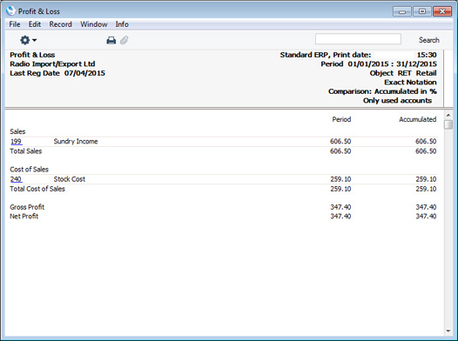The height and width of the screenshot is (341, 458).
Task: Click the Period 01/01/2015 : 31/12/2015 text
Action: pyautogui.click(x=379, y=64)
